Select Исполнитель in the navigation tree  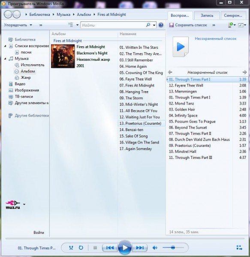pyautogui.click(x=33, y=65)
